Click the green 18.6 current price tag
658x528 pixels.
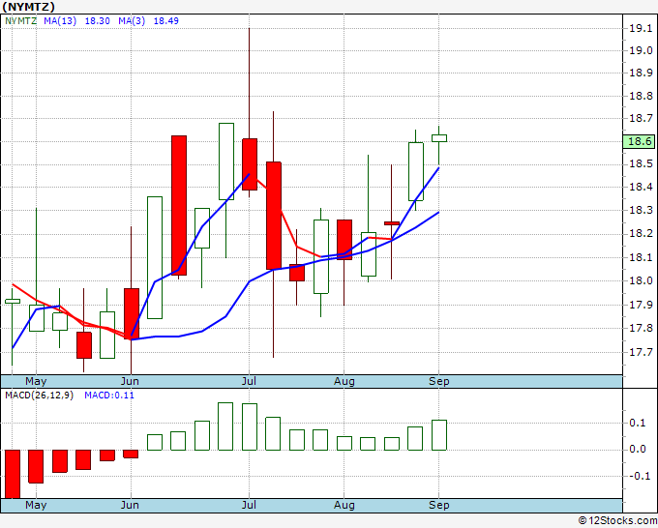pos(639,141)
